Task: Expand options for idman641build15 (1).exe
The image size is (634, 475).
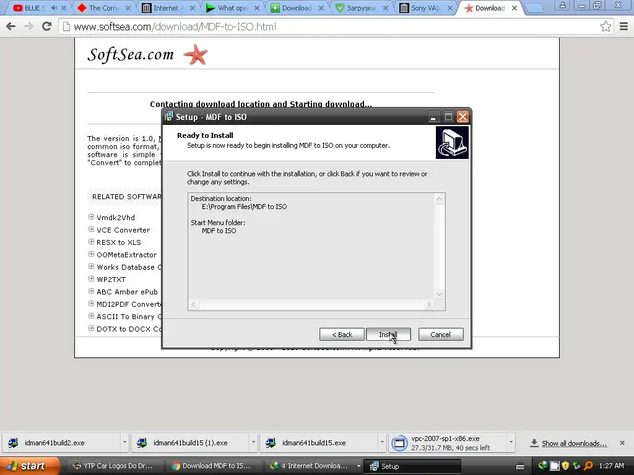Action: (x=253, y=442)
